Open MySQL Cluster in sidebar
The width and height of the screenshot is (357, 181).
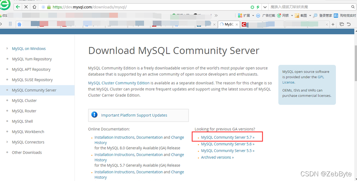coord(24,100)
